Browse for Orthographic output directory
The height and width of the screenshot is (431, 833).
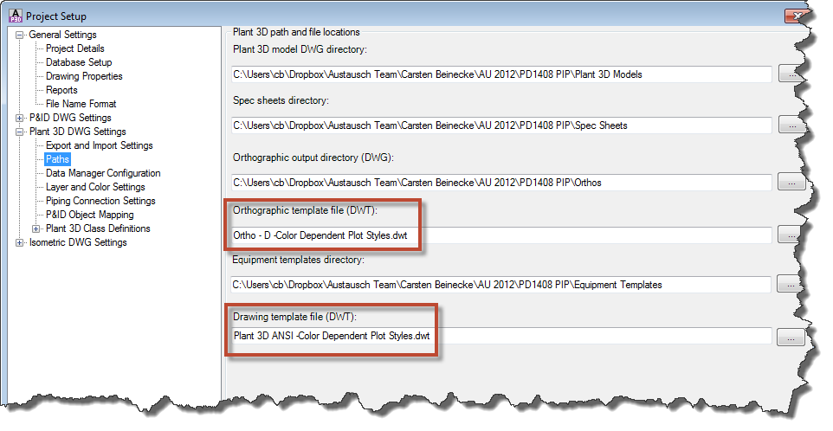click(x=791, y=182)
